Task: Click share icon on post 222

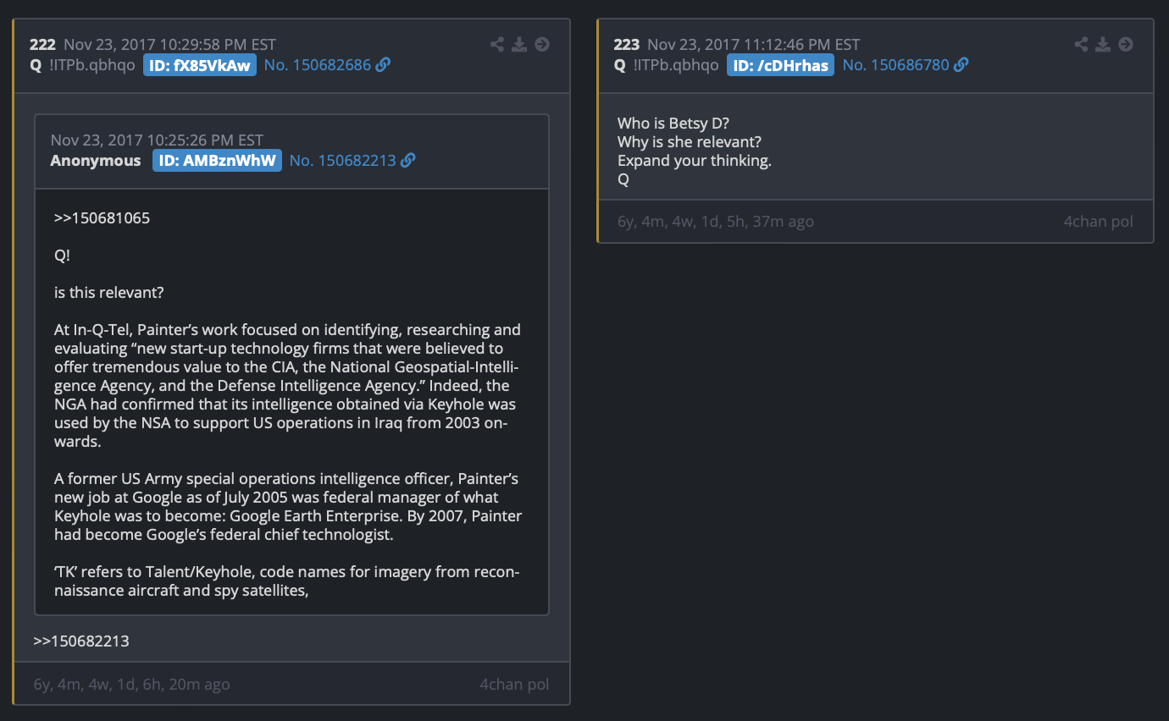Action: tap(497, 44)
